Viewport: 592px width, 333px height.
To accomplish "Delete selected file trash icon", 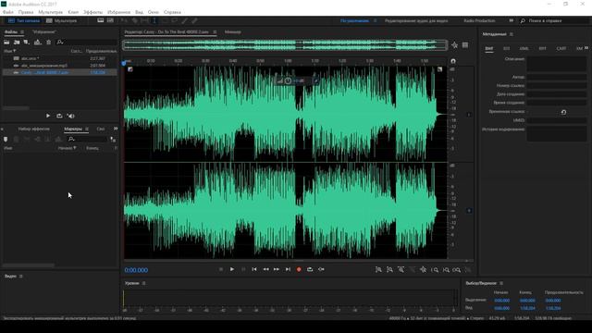I will coord(49,43).
